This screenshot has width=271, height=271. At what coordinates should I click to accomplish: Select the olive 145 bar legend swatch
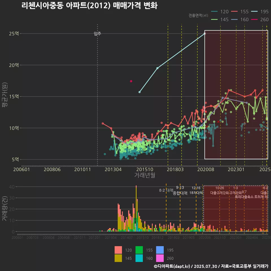click(x=118, y=258)
